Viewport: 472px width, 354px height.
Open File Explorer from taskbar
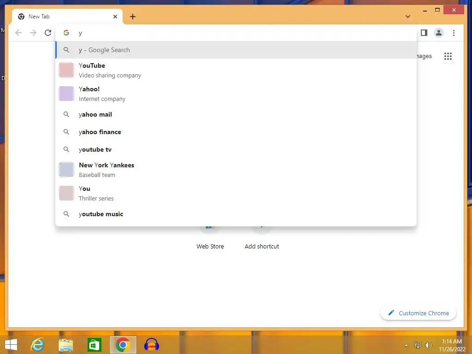click(x=65, y=345)
